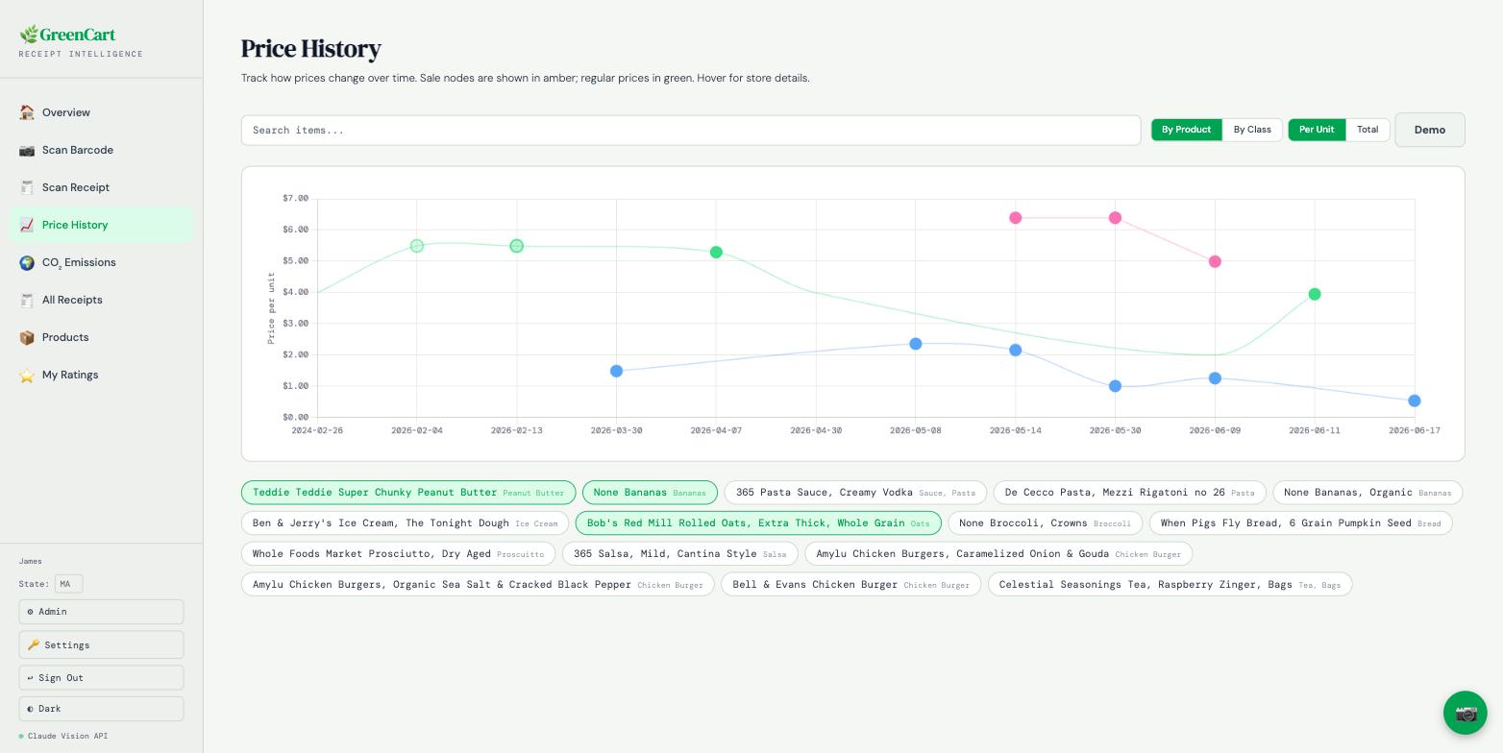Enable 365 Pasta Sauce Creamy Vodka chip
This screenshot has height=753, width=1503.
point(855,493)
